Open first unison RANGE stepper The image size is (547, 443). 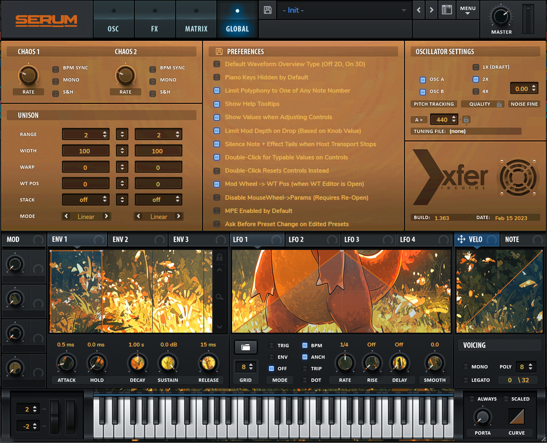tap(105, 135)
